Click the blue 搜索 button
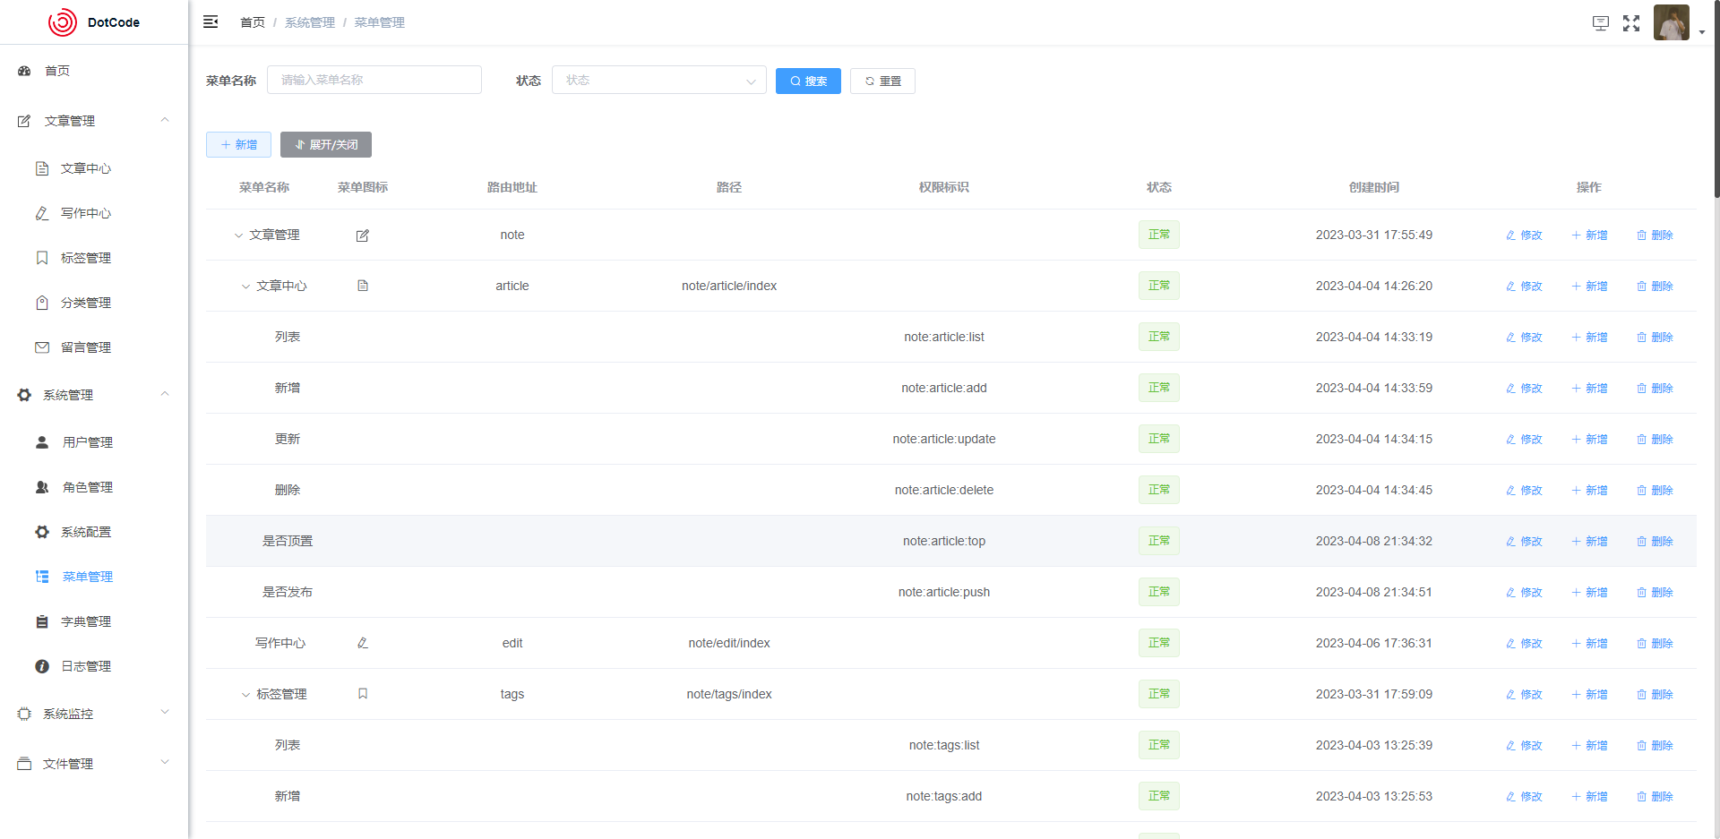The width and height of the screenshot is (1720, 839). [x=807, y=81]
